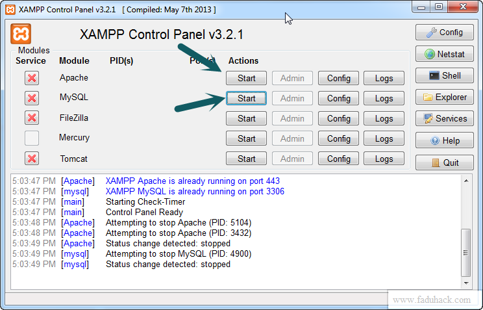This screenshot has width=483, height=310.
Task: Click the Tomcat module name
Action: pyautogui.click(x=73, y=159)
